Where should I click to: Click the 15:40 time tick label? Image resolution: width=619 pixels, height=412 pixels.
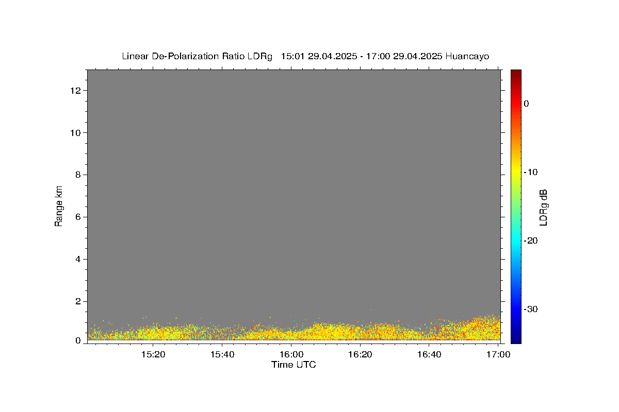222,354
